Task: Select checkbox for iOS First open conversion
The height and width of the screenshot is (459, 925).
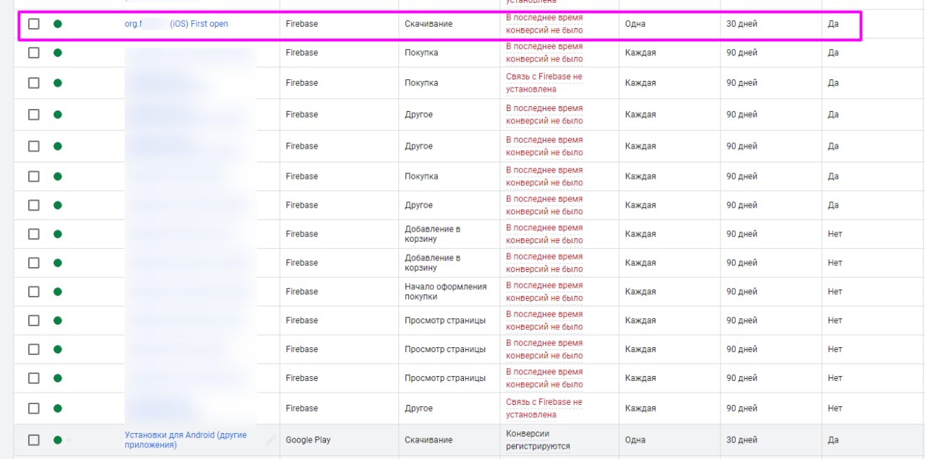Action: 34,24
